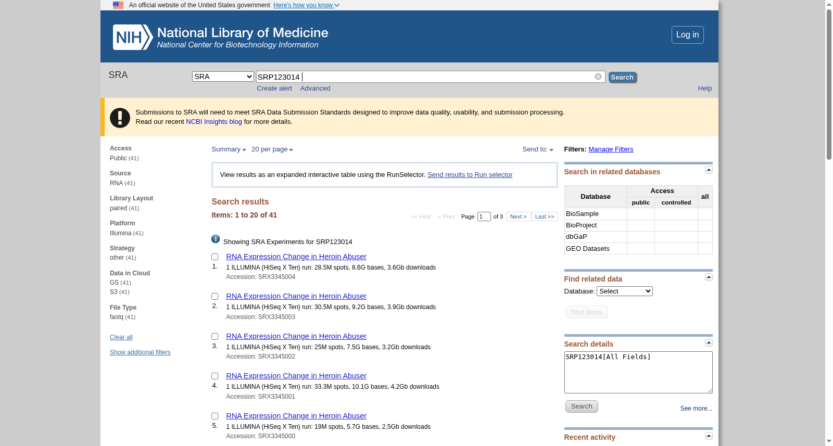Image resolution: width=833 pixels, height=446 pixels.
Task: Click the scrollbar down arrow
Action: pyautogui.click(x=829, y=441)
